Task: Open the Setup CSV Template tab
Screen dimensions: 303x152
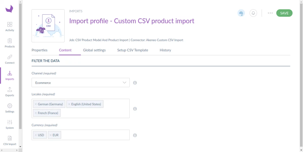Action: (133, 50)
